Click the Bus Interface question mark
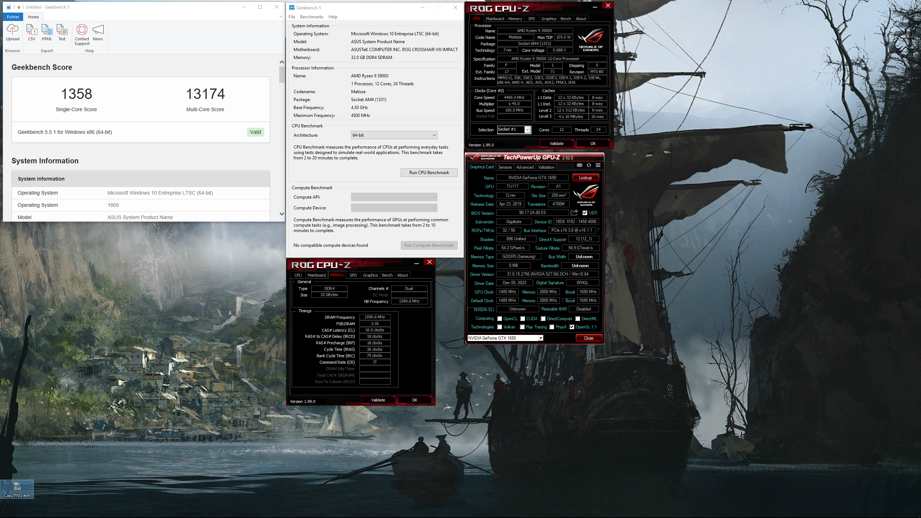921x518 pixels. click(598, 230)
